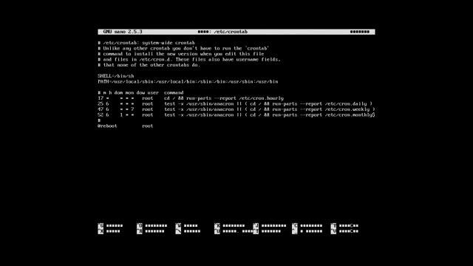
Task: Click the cron.monthly entry line
Action: [236, 115]
